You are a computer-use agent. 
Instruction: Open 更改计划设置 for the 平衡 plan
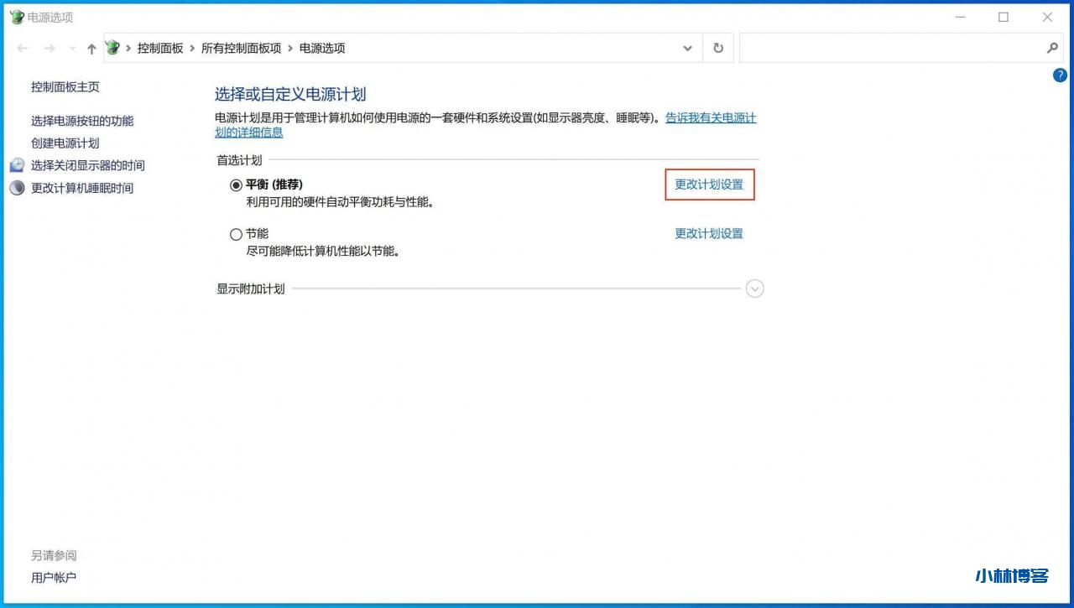(x=709, y=184)
